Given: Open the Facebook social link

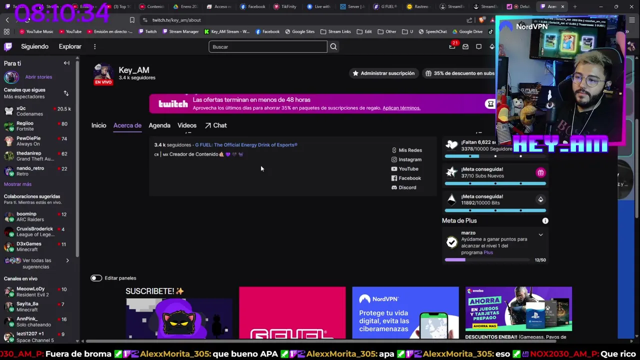Looking at the screenshot, I should click(x=405, y=178).
